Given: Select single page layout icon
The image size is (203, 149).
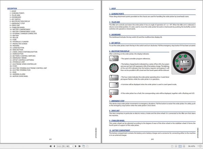Looking at the screenshot, I should tap(172, 146).
